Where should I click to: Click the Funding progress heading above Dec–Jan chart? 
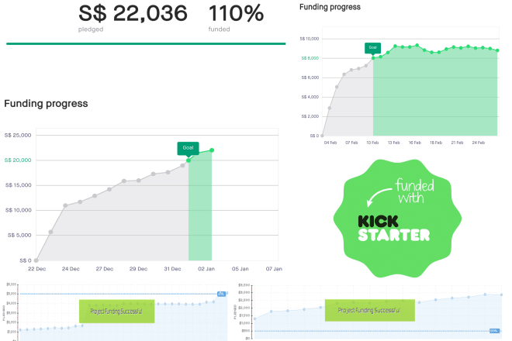[x=46, y=103]
